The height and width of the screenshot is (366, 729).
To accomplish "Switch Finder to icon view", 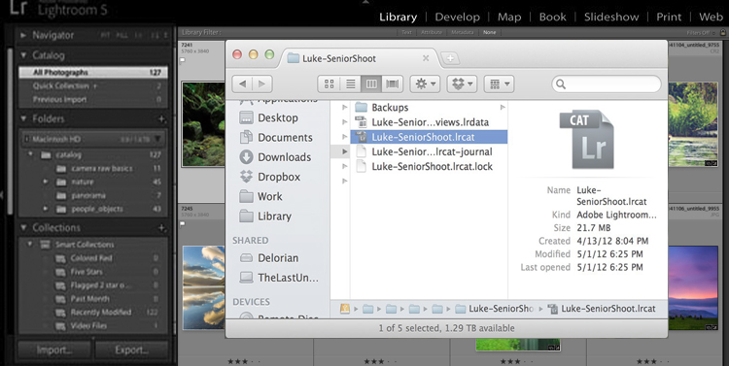I will click(x=330, y=84).
